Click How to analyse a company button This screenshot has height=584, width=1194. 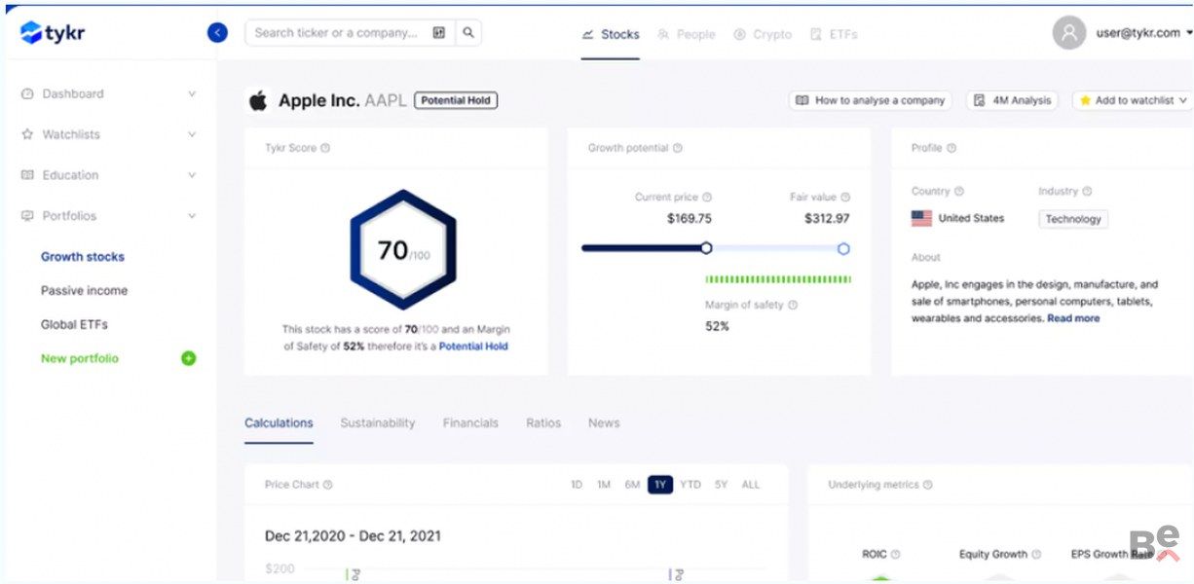tap(870, 100)
